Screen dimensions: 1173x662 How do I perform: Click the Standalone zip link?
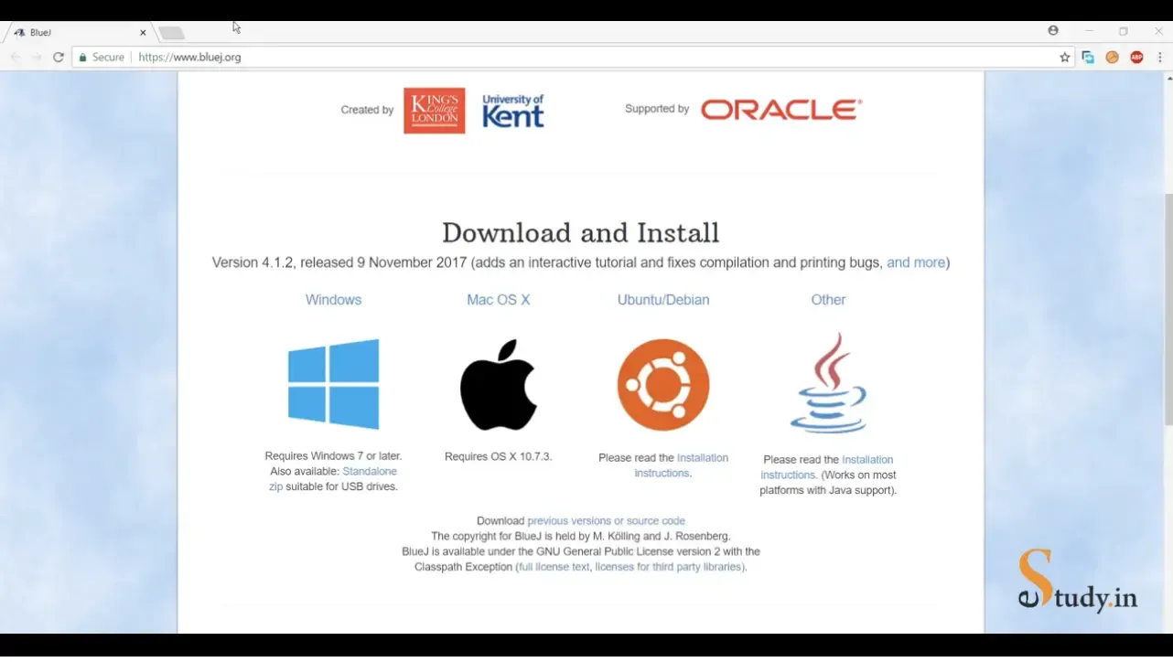tap(334, 479)
